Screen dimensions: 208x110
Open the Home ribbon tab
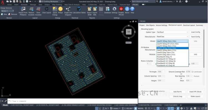coord(9,5)
